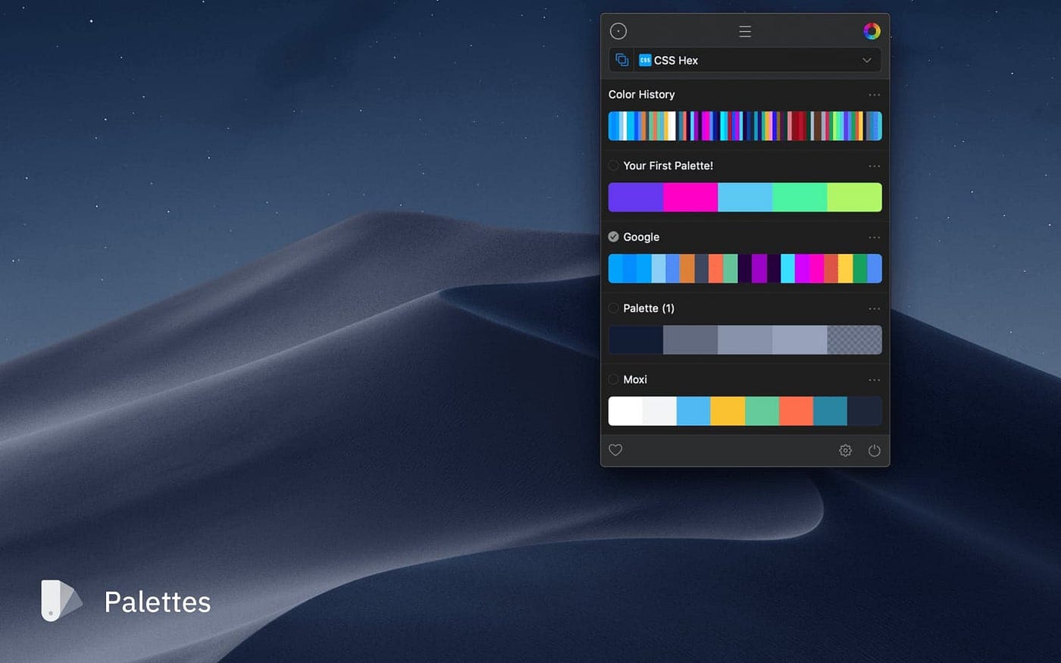This screenshot has width=1061, height=663.
Task: Select the magenta swatch in Your First Palette!
Action: click(690, 197)
